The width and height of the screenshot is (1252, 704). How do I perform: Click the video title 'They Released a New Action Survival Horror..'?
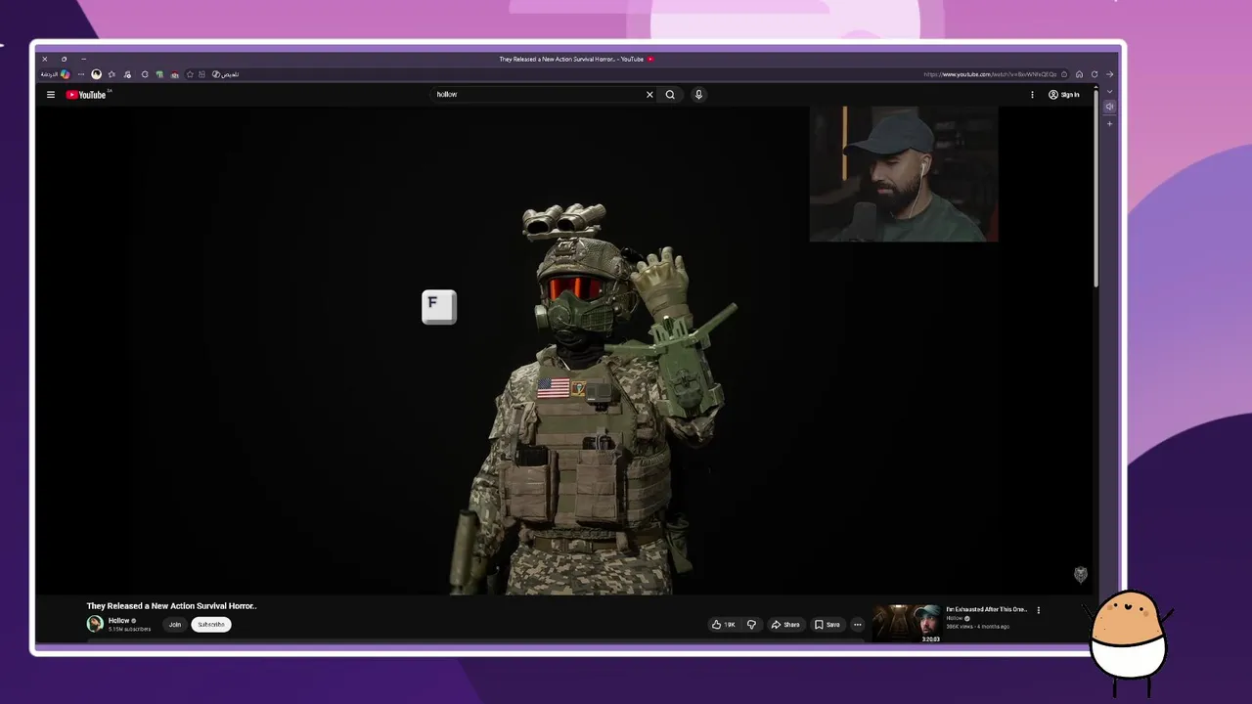tap(171, 606)
